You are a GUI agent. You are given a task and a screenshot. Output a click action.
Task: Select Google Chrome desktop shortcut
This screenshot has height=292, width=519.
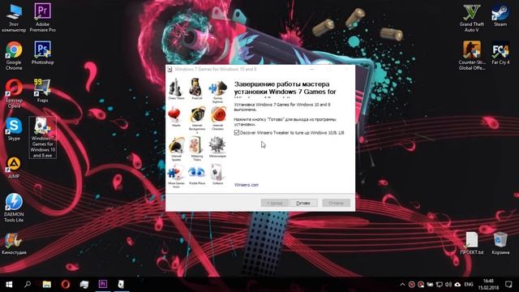coord(14,56)
